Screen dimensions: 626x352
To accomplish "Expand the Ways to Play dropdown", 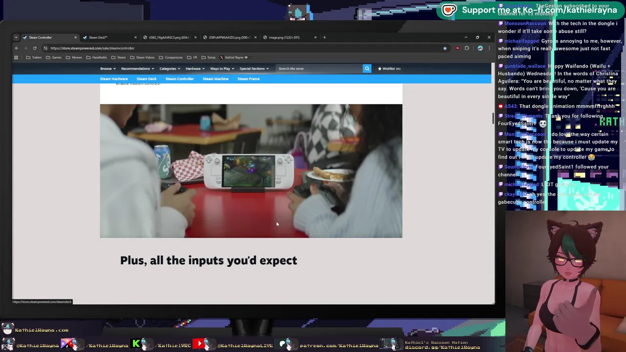I will tap(222, 68).
